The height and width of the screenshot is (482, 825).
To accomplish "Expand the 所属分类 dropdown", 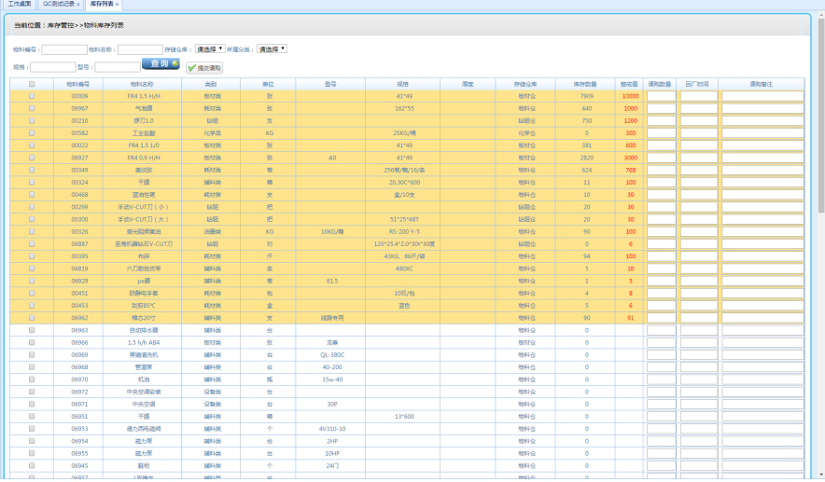I will (272, 48).
